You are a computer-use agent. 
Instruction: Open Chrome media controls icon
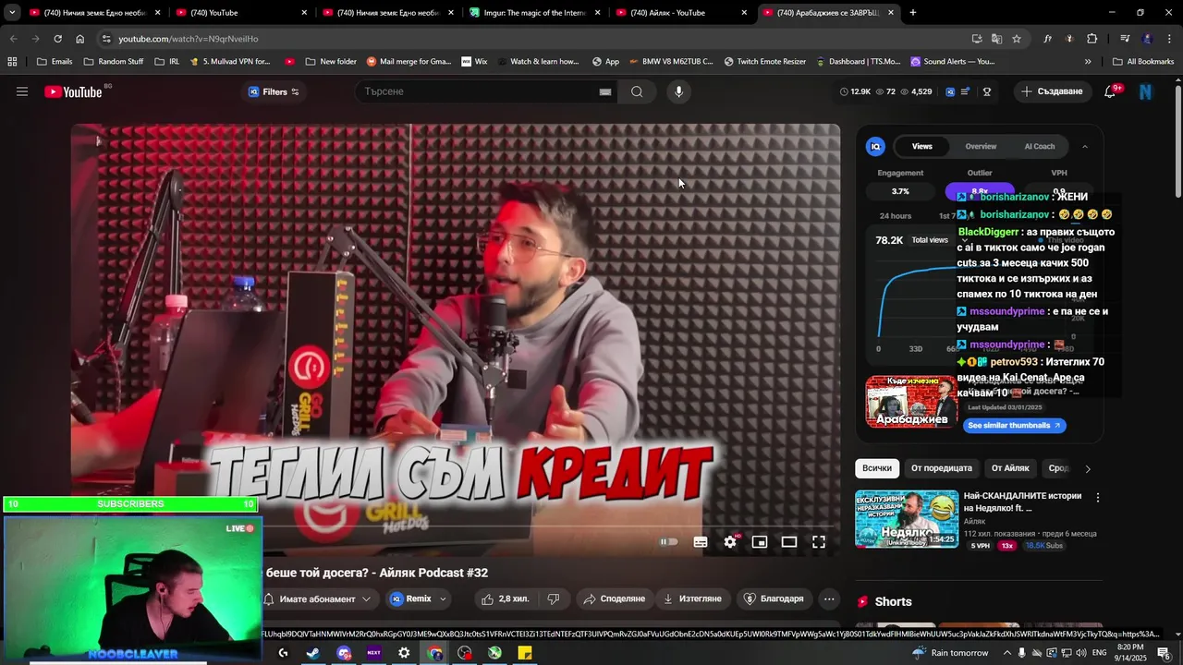pos(1125,39)
